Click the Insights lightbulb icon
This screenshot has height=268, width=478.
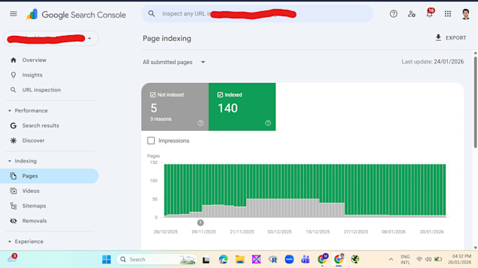[13, 75]
